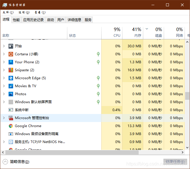Expand the Your Phone (2) group
The image size is (190, 169).
[x=4, y=62]
